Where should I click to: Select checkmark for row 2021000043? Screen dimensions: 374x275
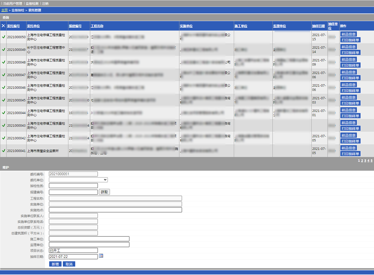click(x=3, y=125)
